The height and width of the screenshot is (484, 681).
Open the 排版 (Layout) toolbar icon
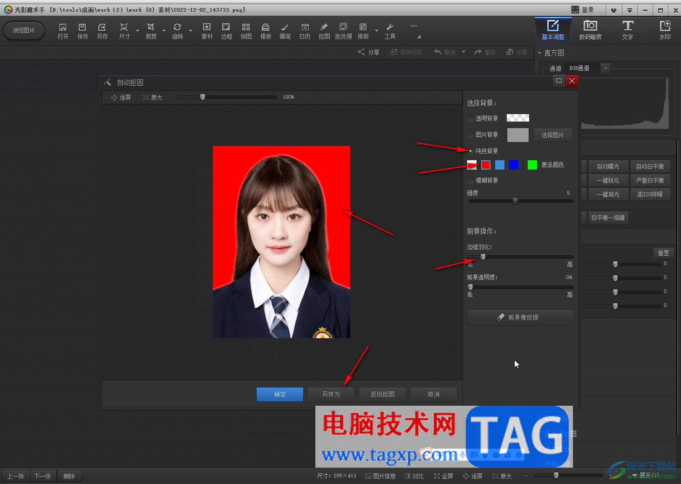[363, 31]
